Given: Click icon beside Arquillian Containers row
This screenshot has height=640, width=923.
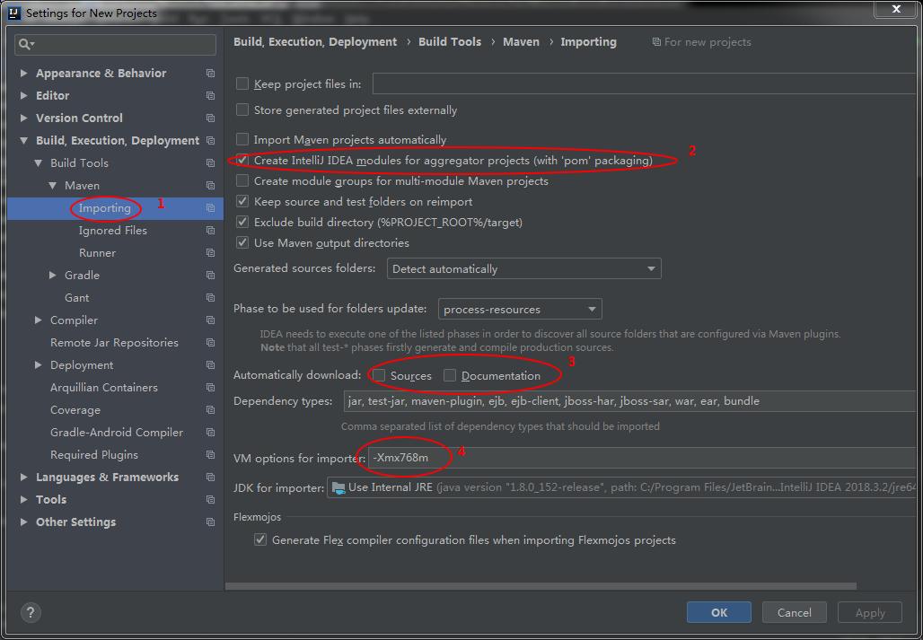Looking at the screenshot, I should pyautogui.click(x=210, y=387).
